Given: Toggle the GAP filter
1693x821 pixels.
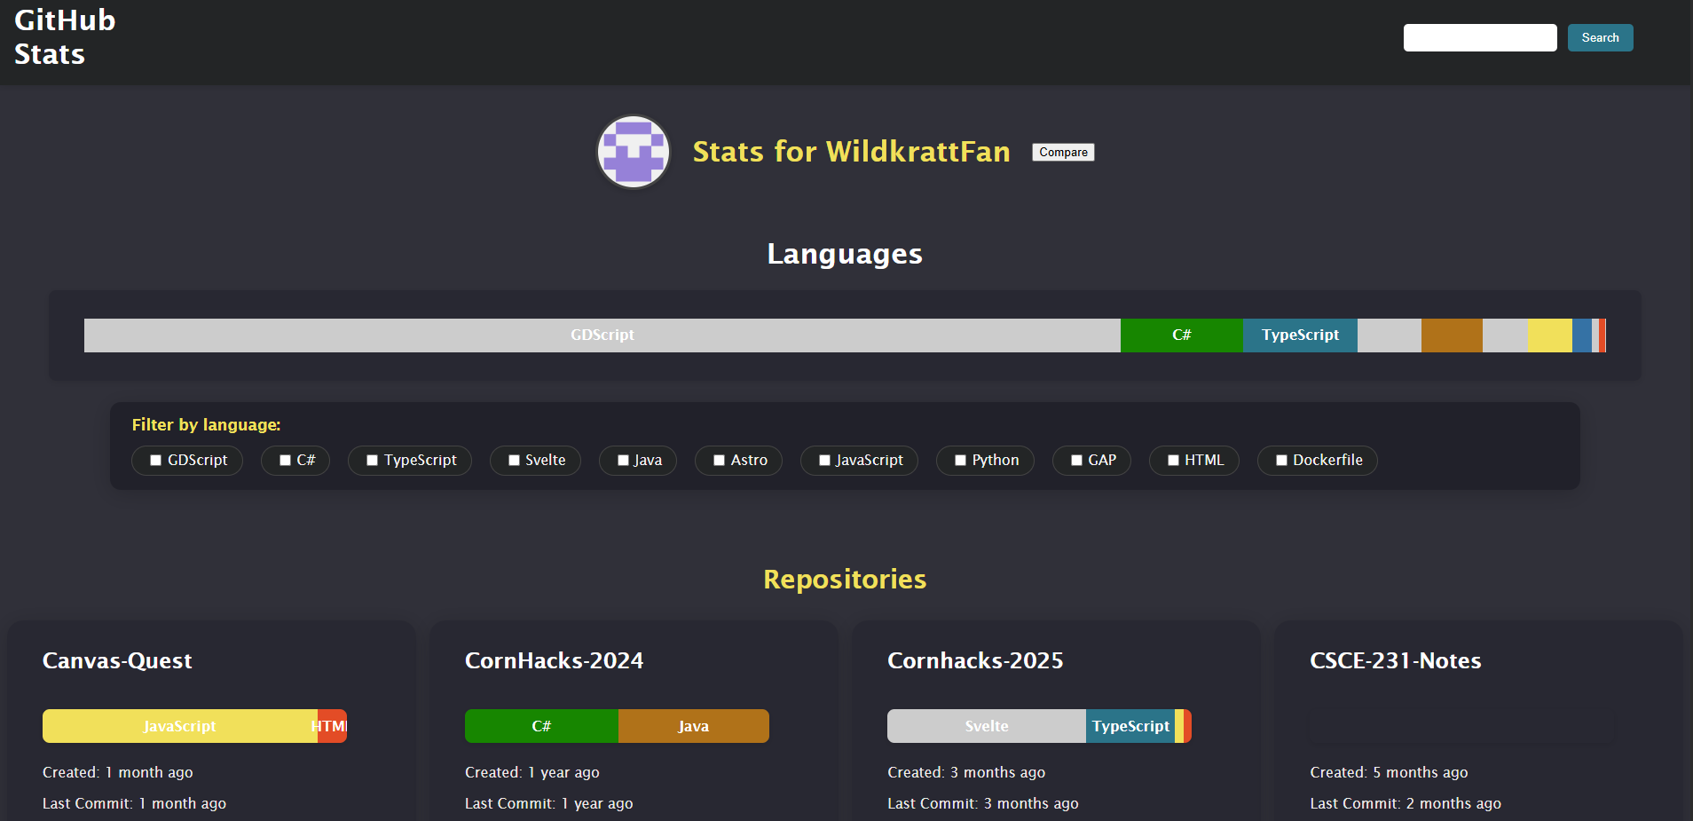Looking at the screenshot, I should [x=1075, y=460].
